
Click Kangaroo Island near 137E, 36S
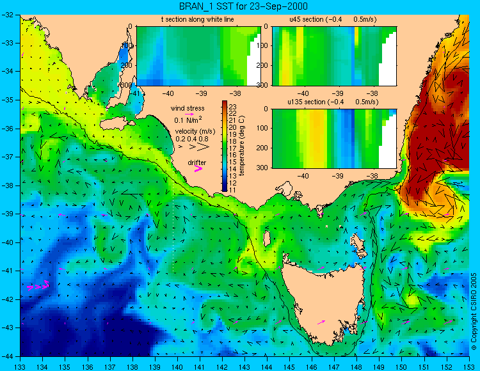[115, 124]
